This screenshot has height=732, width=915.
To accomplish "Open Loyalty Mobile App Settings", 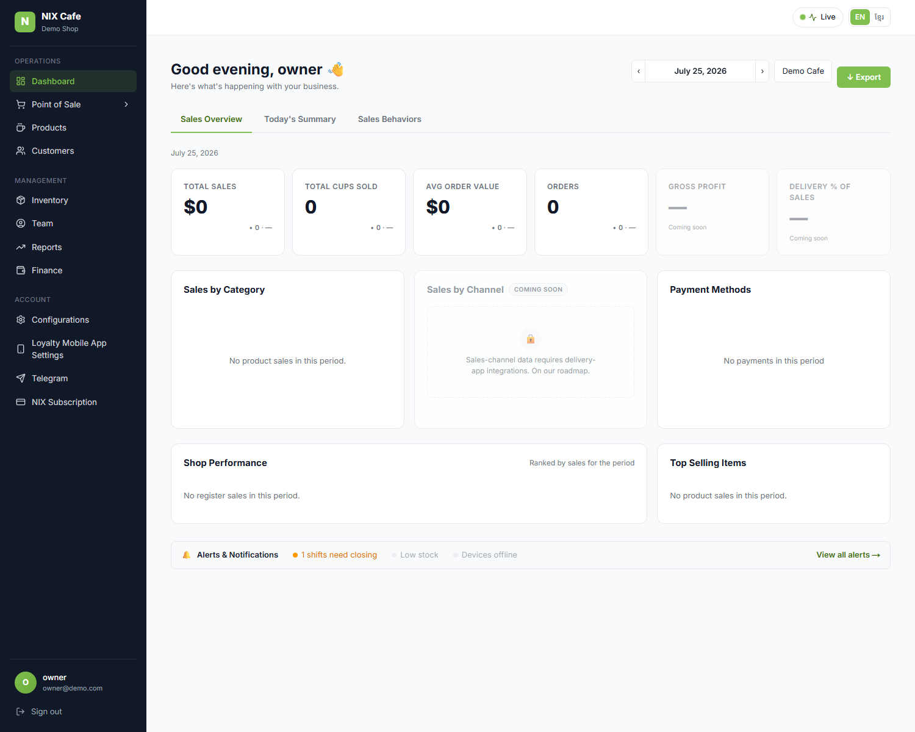I will 73,349.
